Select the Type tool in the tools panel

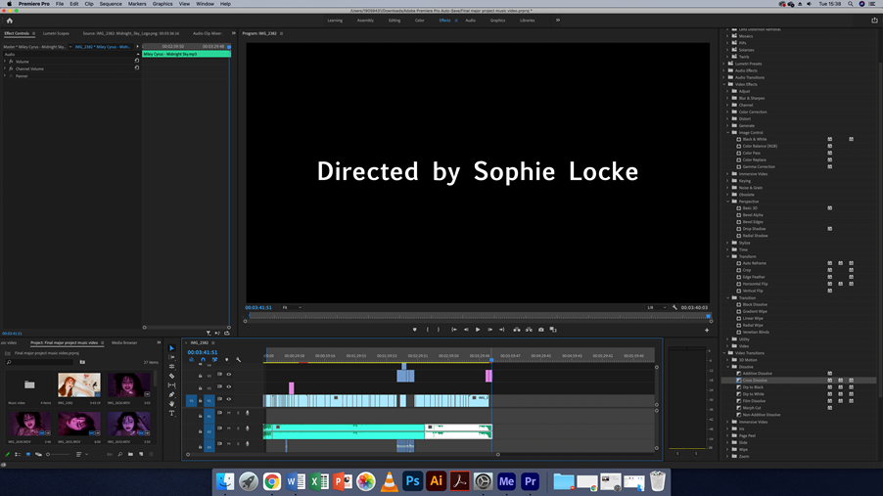[x=171, y=413]
